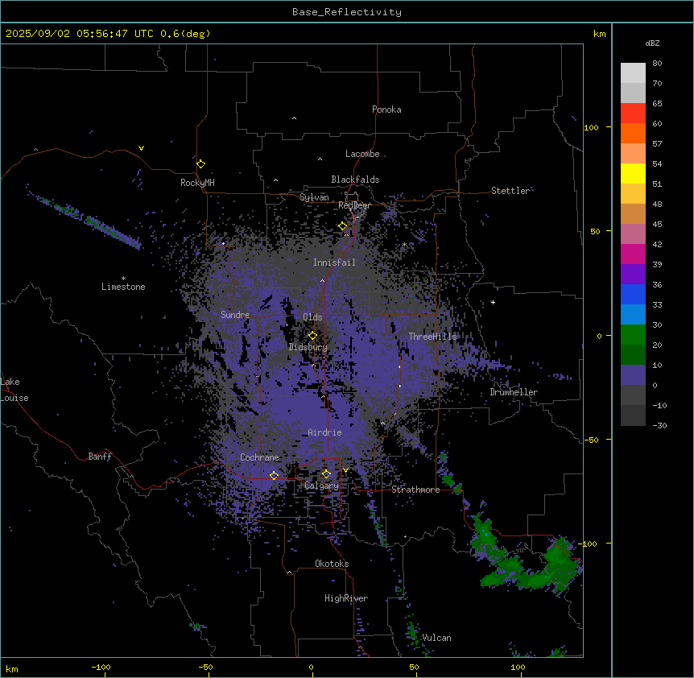
Task: Click the km unit label at bottom left
Action: 12,668
